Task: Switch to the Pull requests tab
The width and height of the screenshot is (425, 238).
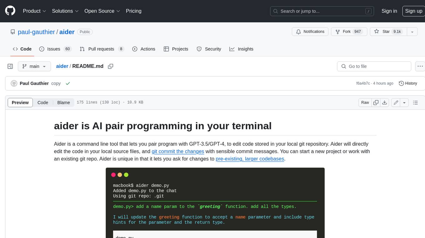Action: click(102, 49)
